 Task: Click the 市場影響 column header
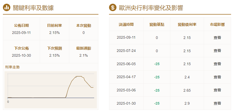pyautogui.click(x=217, y=24)
